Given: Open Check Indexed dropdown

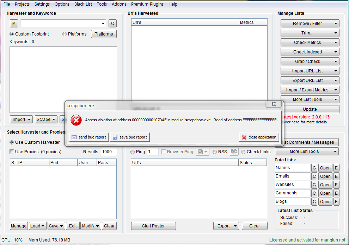Looking at the screenshot, I should (310, 52).
